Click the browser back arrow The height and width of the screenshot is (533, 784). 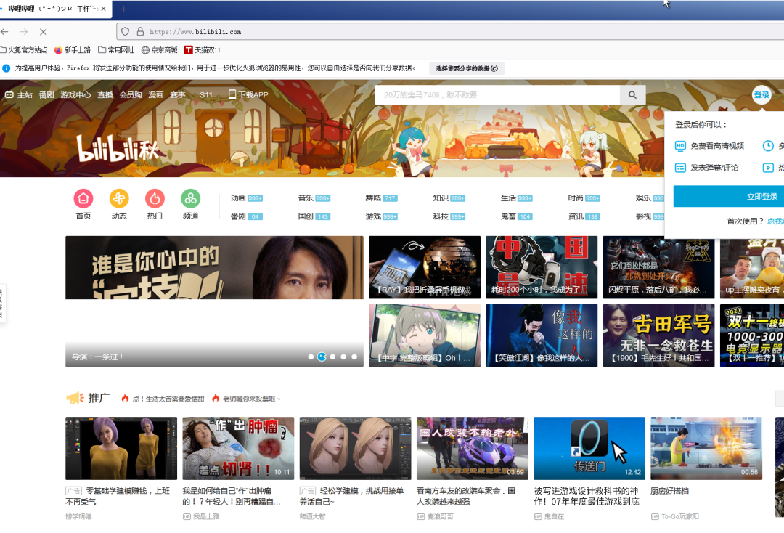[x=4, y=31]
